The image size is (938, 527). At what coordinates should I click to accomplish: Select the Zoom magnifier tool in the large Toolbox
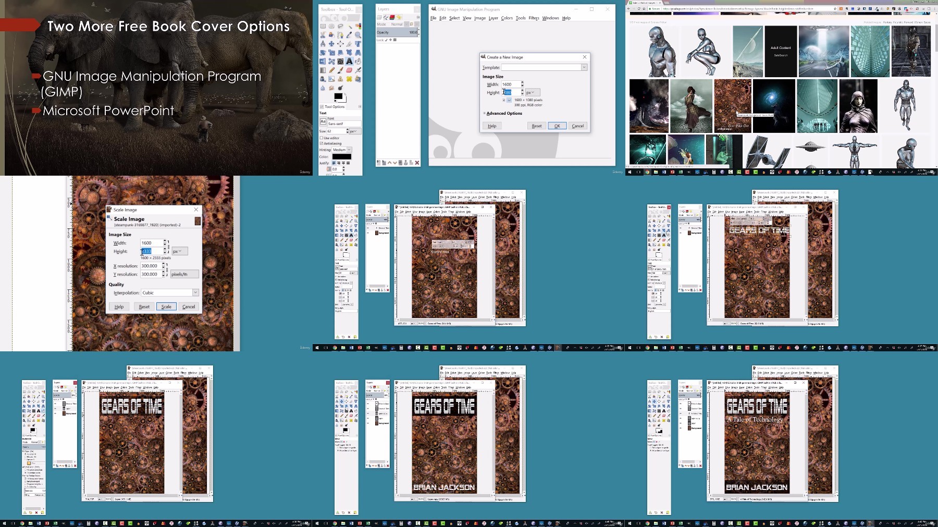tap(358, 35)
